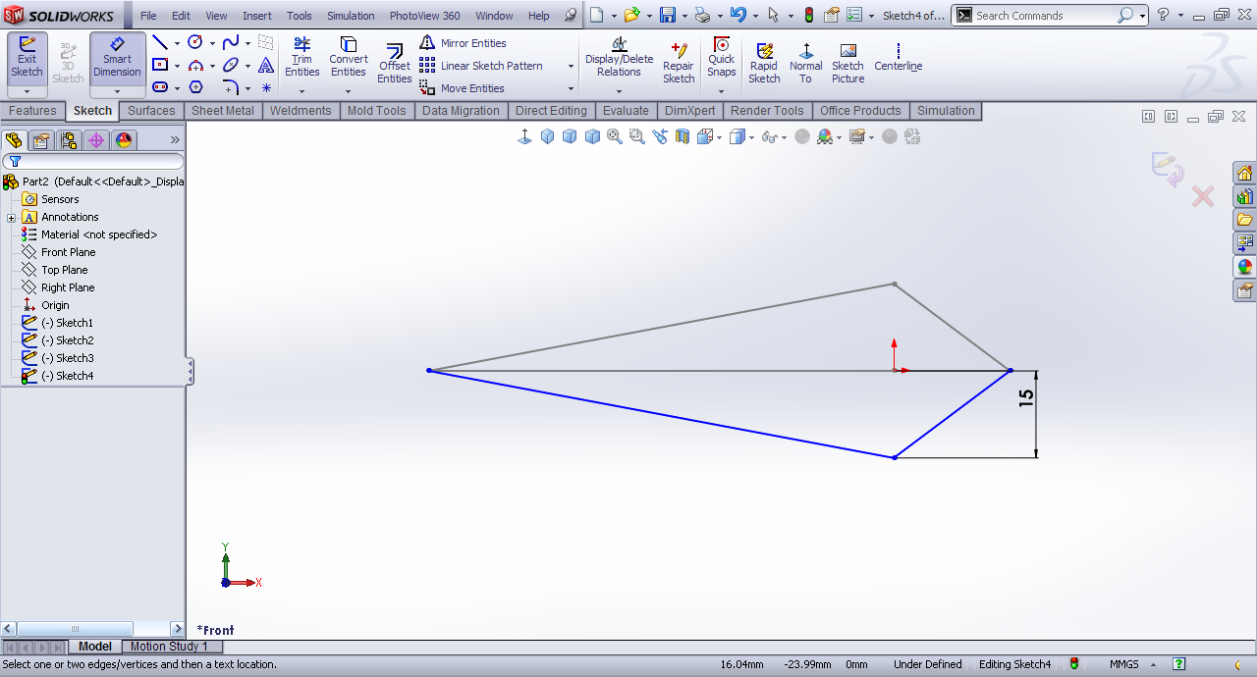Open the DisplayManager tab in side panel
The image size is (1257, 677).
124,140
